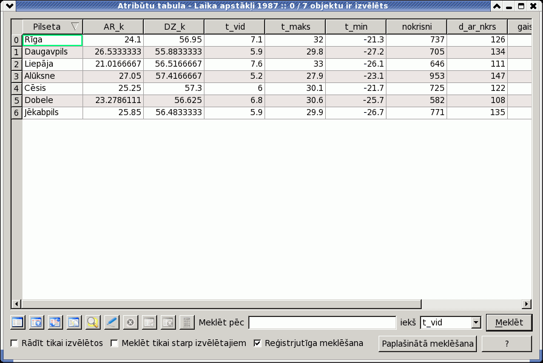The width and height of the screenshot is (543, 363).
Task: Move selection to top of table
Action: (36, 322)
